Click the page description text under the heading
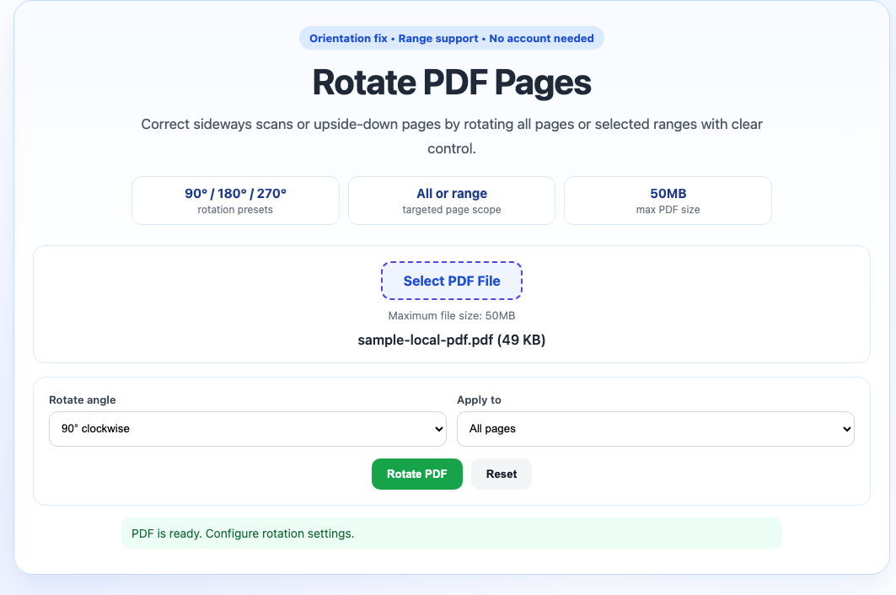 tap(452, 135)
